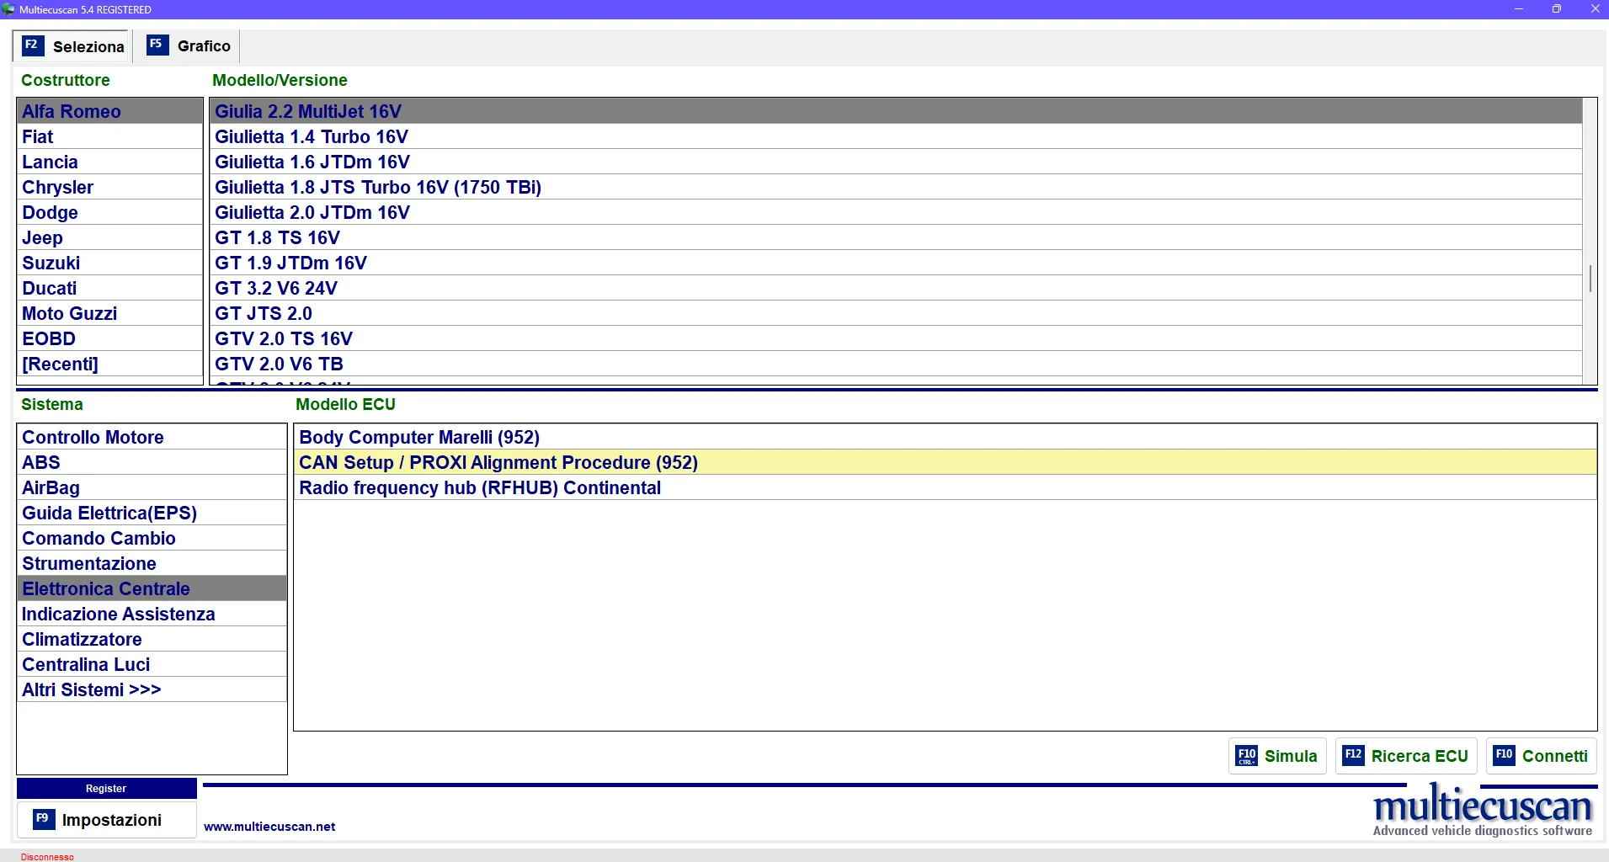The height and width of the screenshot is (862, 1609).
Task: Select Centralina Luci system
Action: [152, 664]
